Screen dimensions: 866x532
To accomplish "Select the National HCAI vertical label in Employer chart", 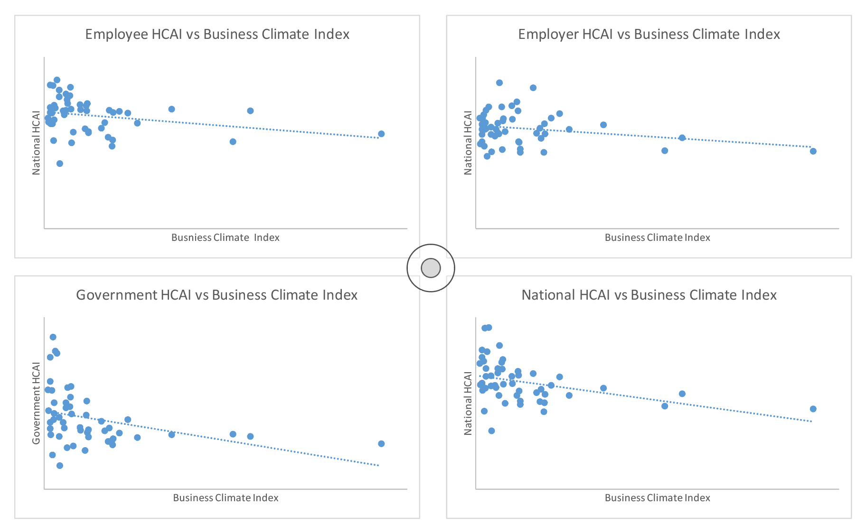I will point(468,143).
